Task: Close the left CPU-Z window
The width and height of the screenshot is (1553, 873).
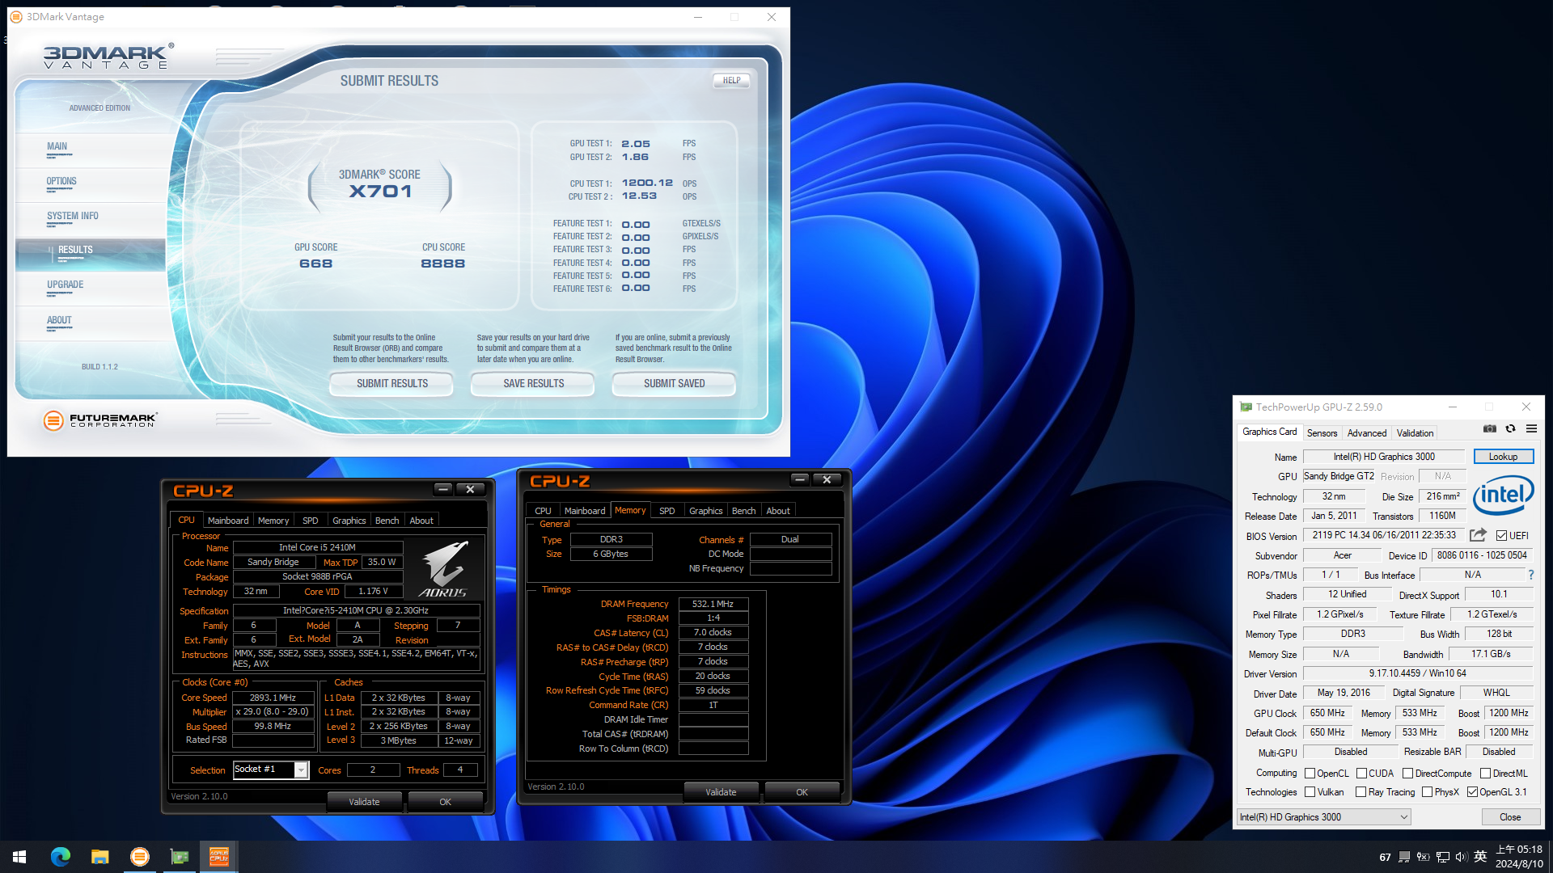Action: pyautogui.click(x=470, y=489)
